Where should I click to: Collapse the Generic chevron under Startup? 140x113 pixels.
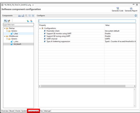(7, 31)
